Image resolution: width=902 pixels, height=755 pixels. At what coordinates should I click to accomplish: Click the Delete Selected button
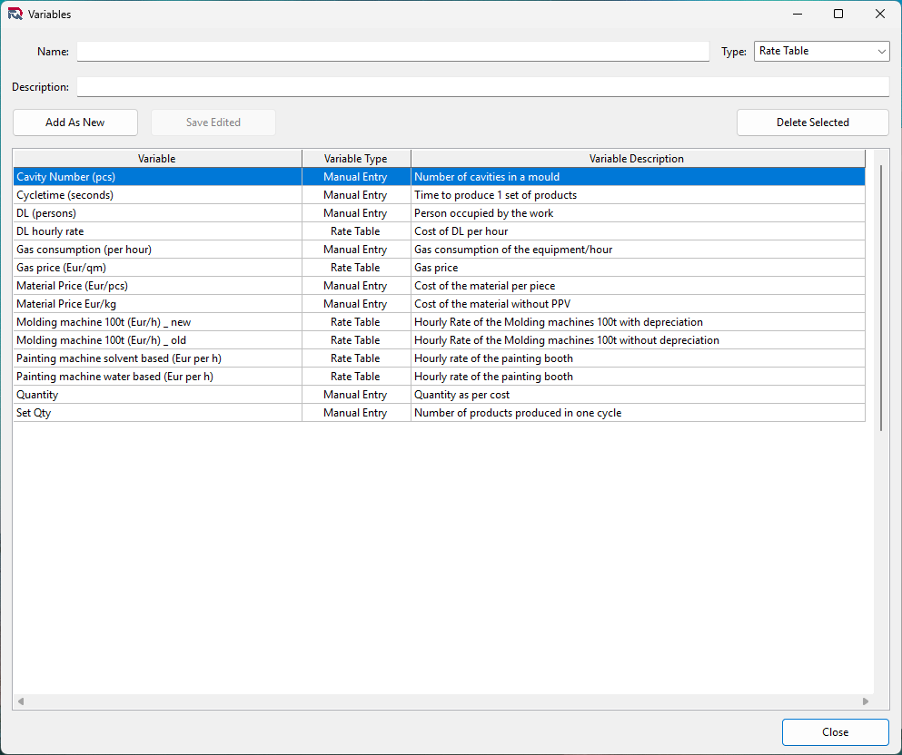click(x=812, y=123)
